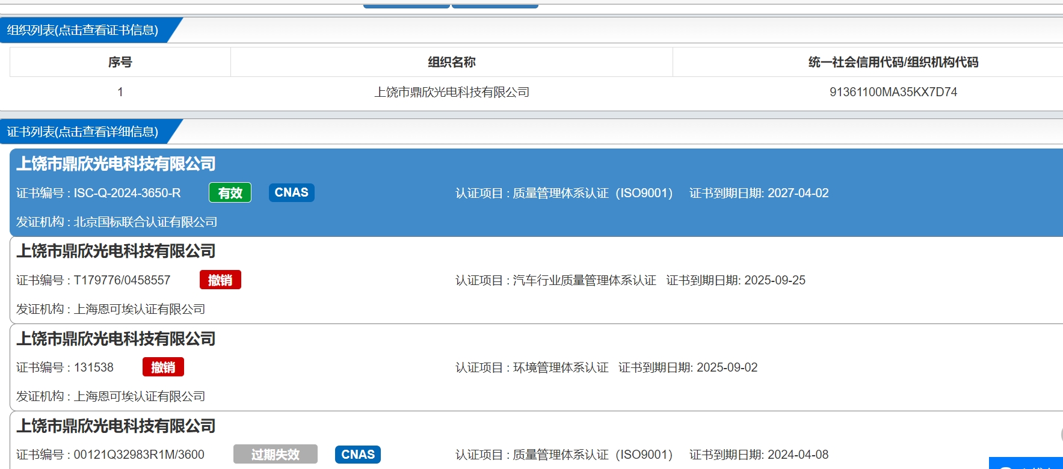Click certificate number ISC-Q-2024-3650-R

[x=127, y=193]
